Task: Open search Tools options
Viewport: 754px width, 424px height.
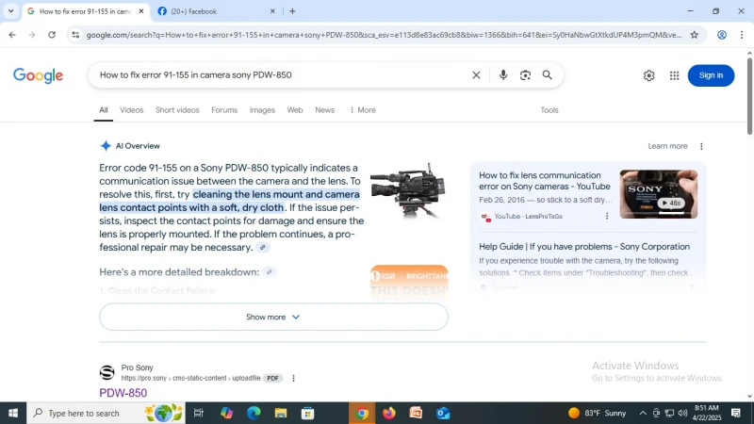Action: coord(549,110)
